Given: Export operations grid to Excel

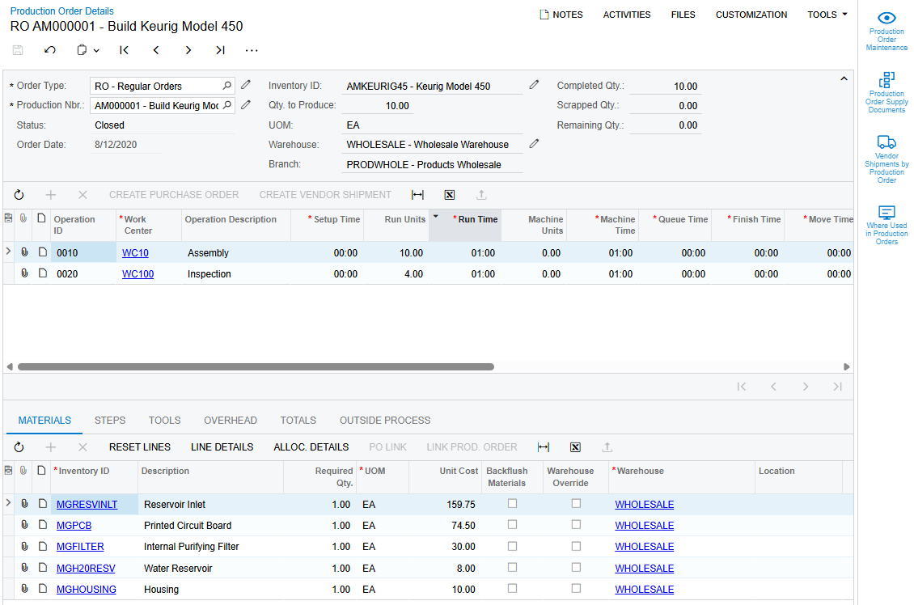Looking at the screenshot, I should pyautogui.click(x=450, y=195).
